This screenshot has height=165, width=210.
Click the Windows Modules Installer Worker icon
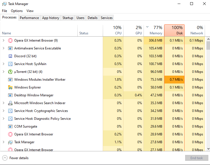click(x=10, y=80)
